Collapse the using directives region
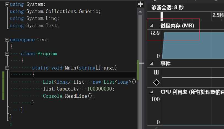This screenshot has width=224, height=129. coord(7,4)
